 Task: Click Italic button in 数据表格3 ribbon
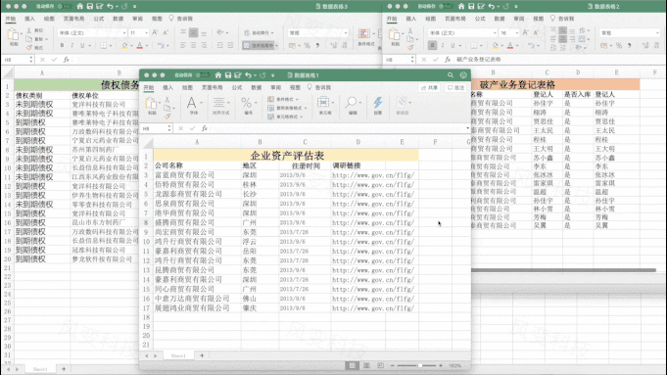(x=71, y=45)
